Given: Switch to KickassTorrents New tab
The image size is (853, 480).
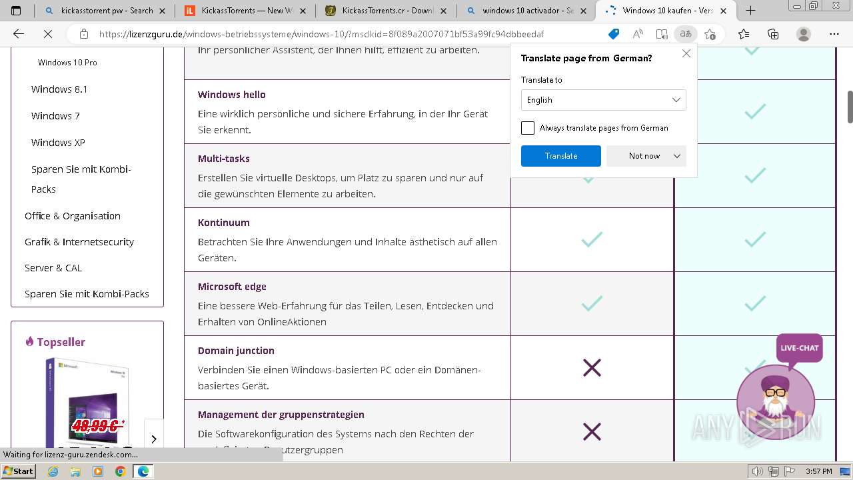Looking at the screenshot, I should point(245,11).
